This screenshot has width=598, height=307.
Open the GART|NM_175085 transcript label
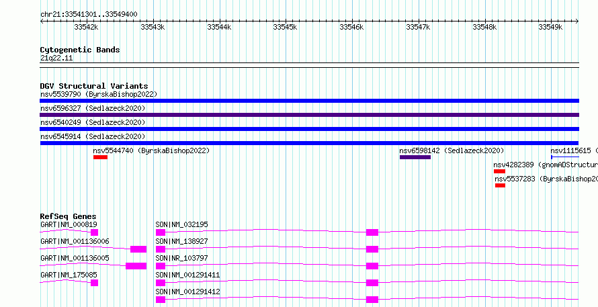pos(69,275)
